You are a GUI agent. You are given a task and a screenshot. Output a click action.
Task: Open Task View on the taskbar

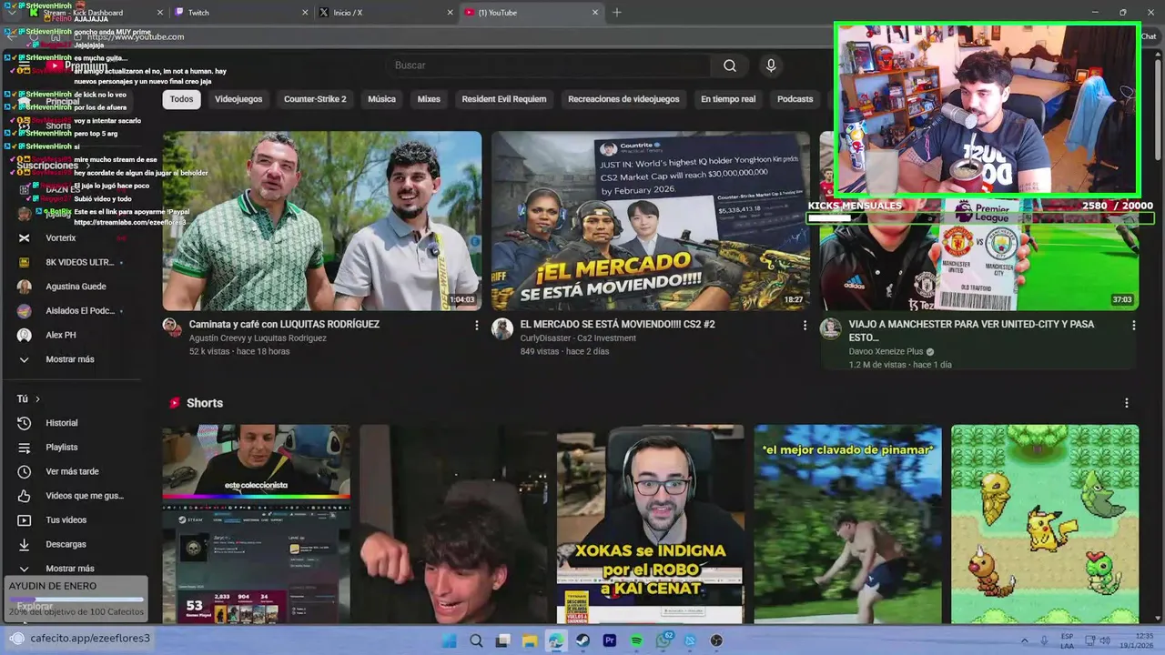tap(502, 640)
